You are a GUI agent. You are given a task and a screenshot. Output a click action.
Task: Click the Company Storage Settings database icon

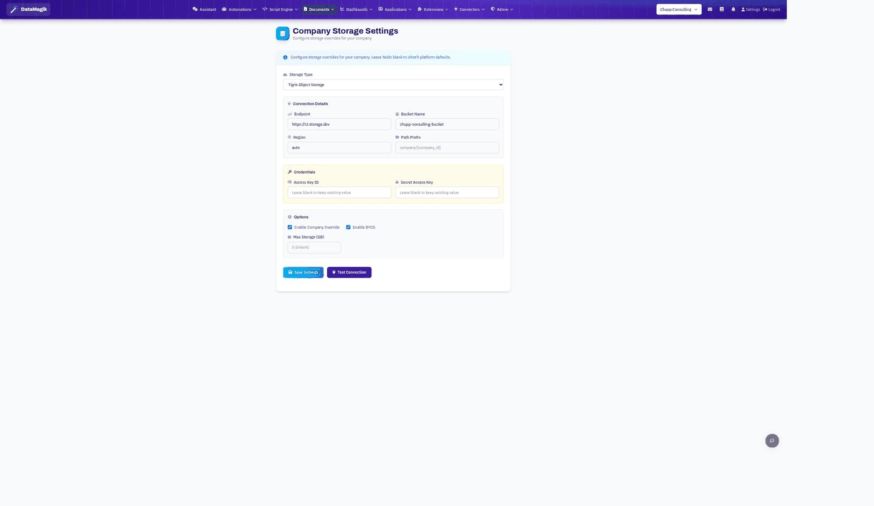tap(283, 34)
